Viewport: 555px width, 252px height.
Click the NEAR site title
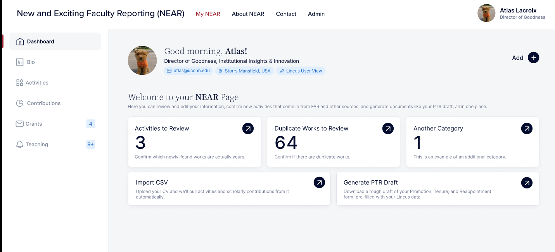point(101,14)
